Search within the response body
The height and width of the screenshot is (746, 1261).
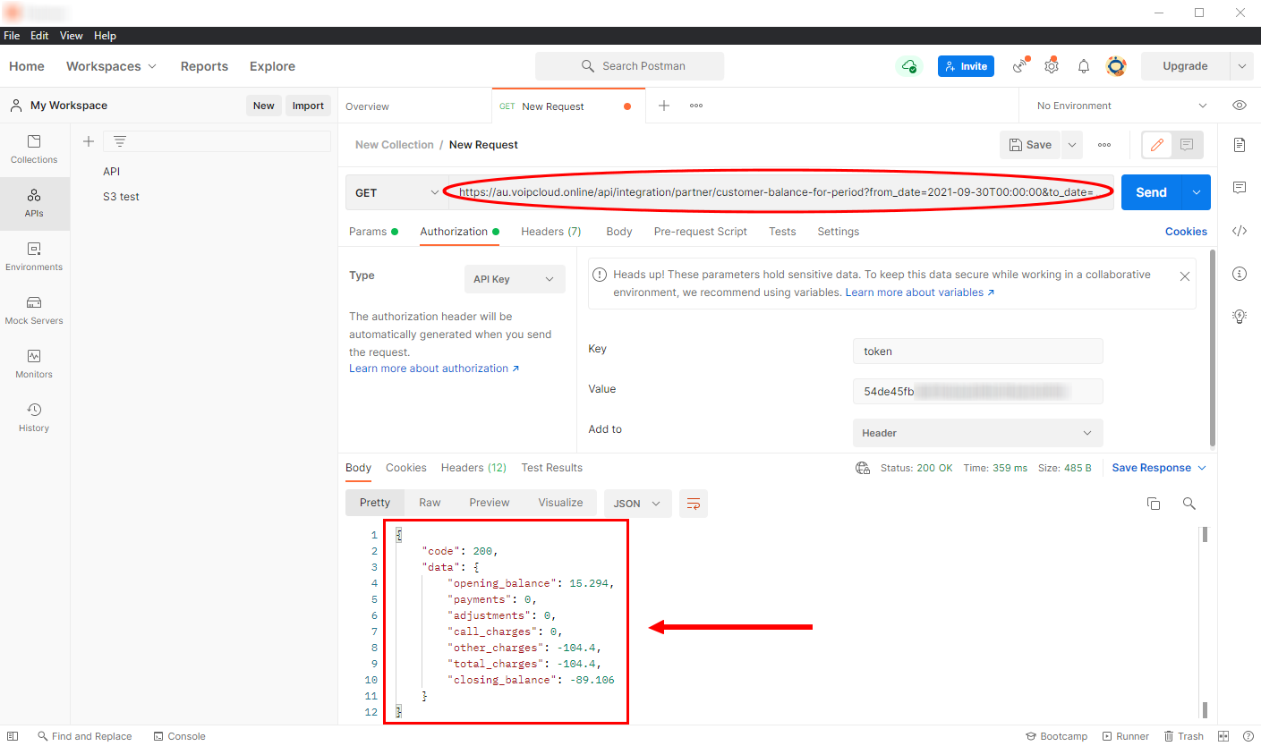coord(1189,504)
